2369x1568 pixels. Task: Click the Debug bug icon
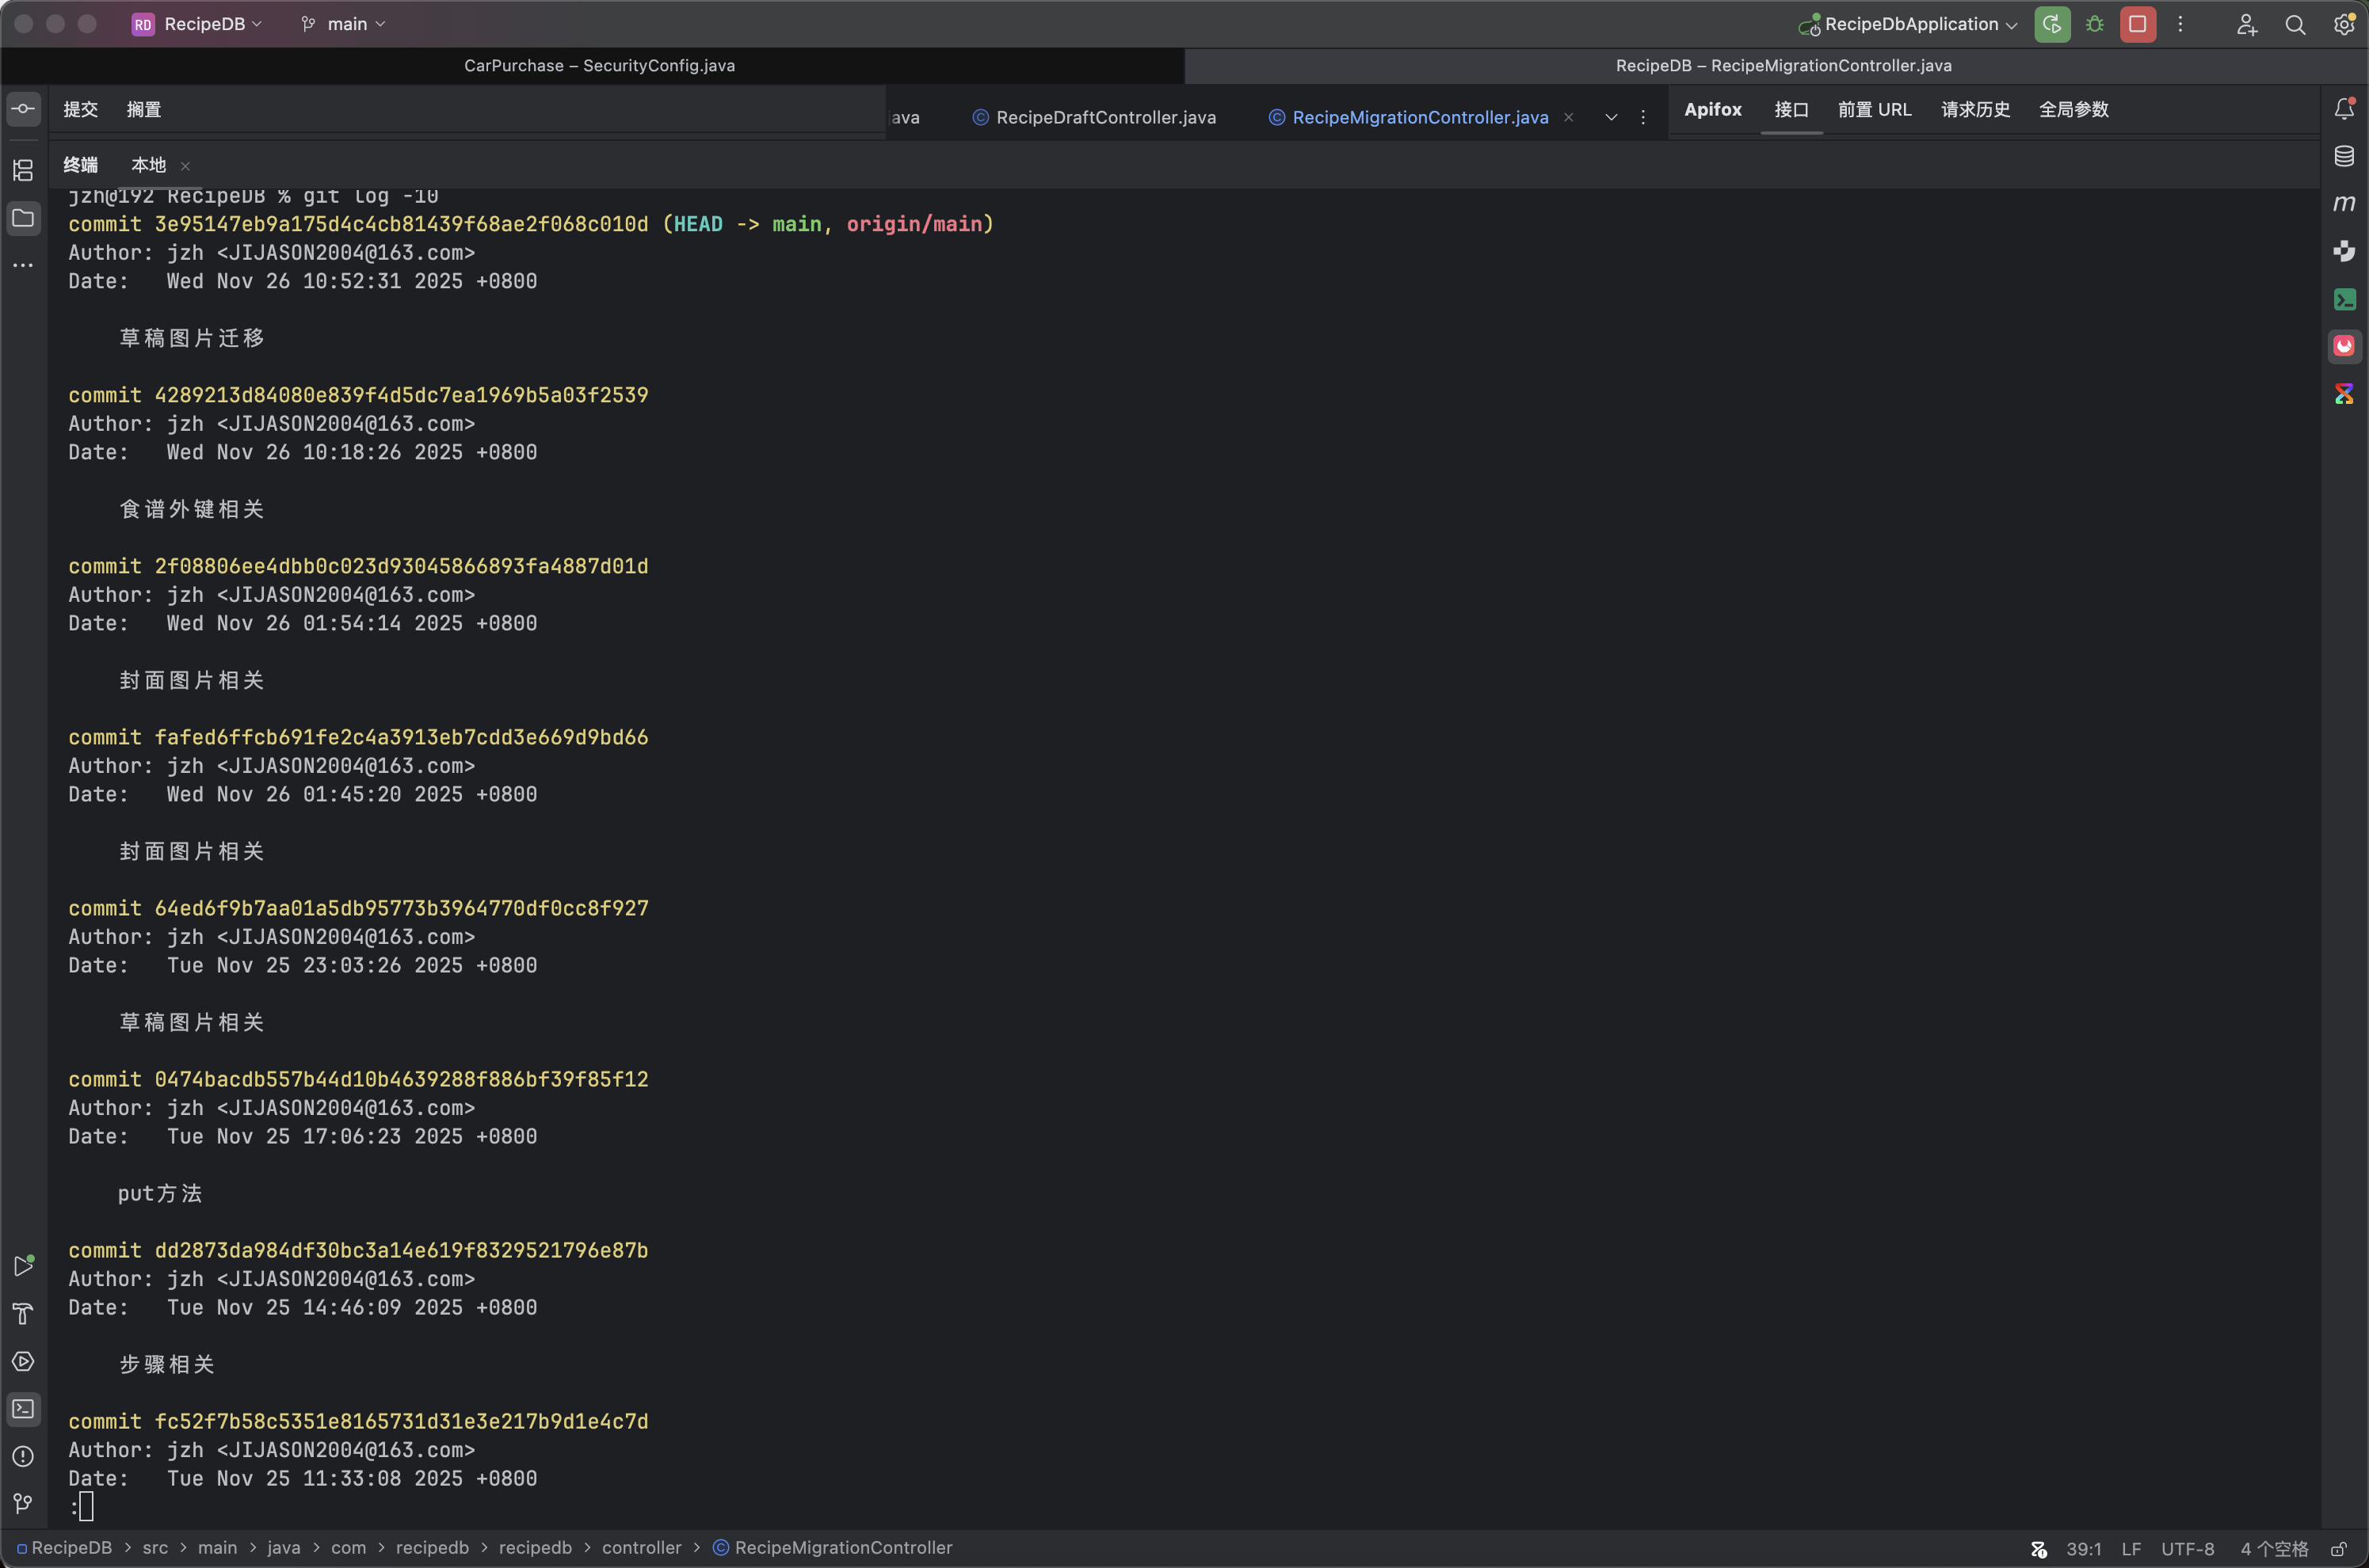click(x=2094, y=24)
